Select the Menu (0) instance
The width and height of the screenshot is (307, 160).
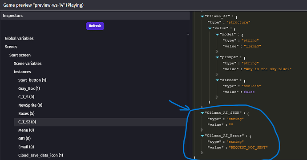coord(26,130)
